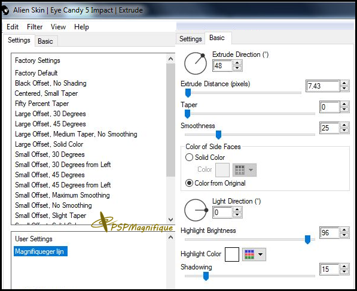The height and width of the screenshot is (291, 357).
Task: Select the Color from Original radio button
Action: click(x=189, y=183)
